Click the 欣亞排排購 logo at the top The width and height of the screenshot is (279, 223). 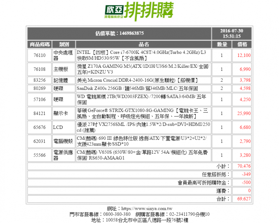(x=139, y=11)
